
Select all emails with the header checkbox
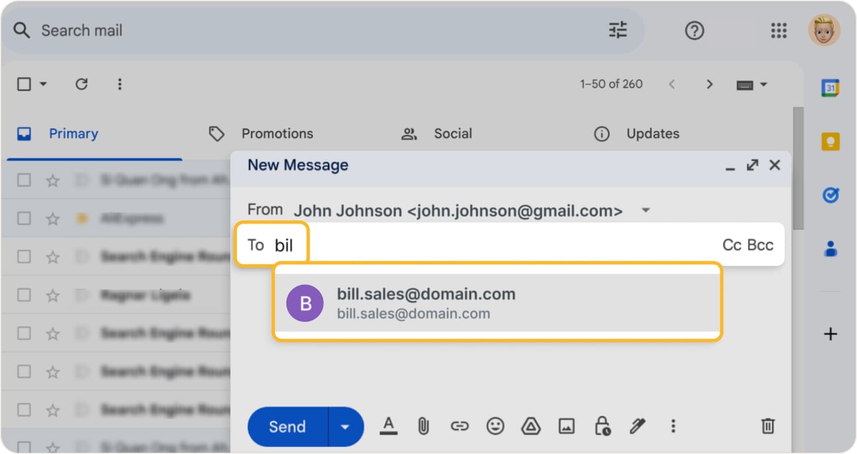[x=24, y=84]
